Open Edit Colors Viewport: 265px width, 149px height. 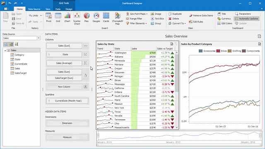coord(225,23)
